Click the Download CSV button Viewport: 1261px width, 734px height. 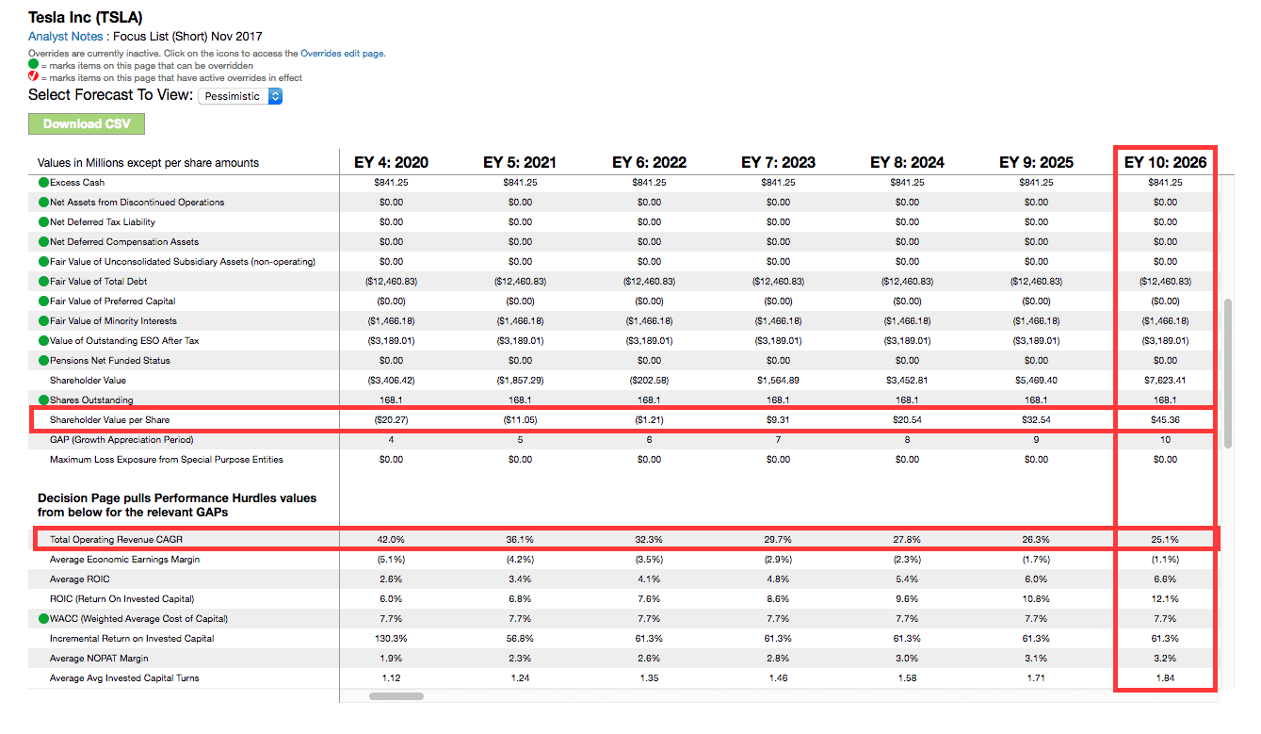87,124
